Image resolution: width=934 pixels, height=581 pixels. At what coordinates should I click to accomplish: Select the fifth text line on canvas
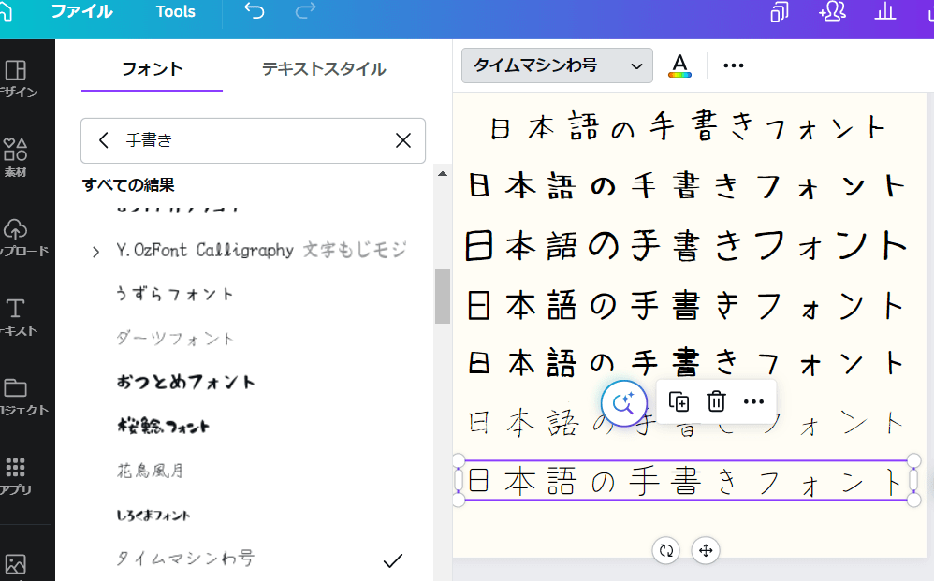(x=687, y=362)
